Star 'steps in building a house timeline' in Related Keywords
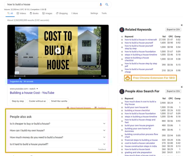Viewport: 183px width, 156px height. [x=122, y=55]
